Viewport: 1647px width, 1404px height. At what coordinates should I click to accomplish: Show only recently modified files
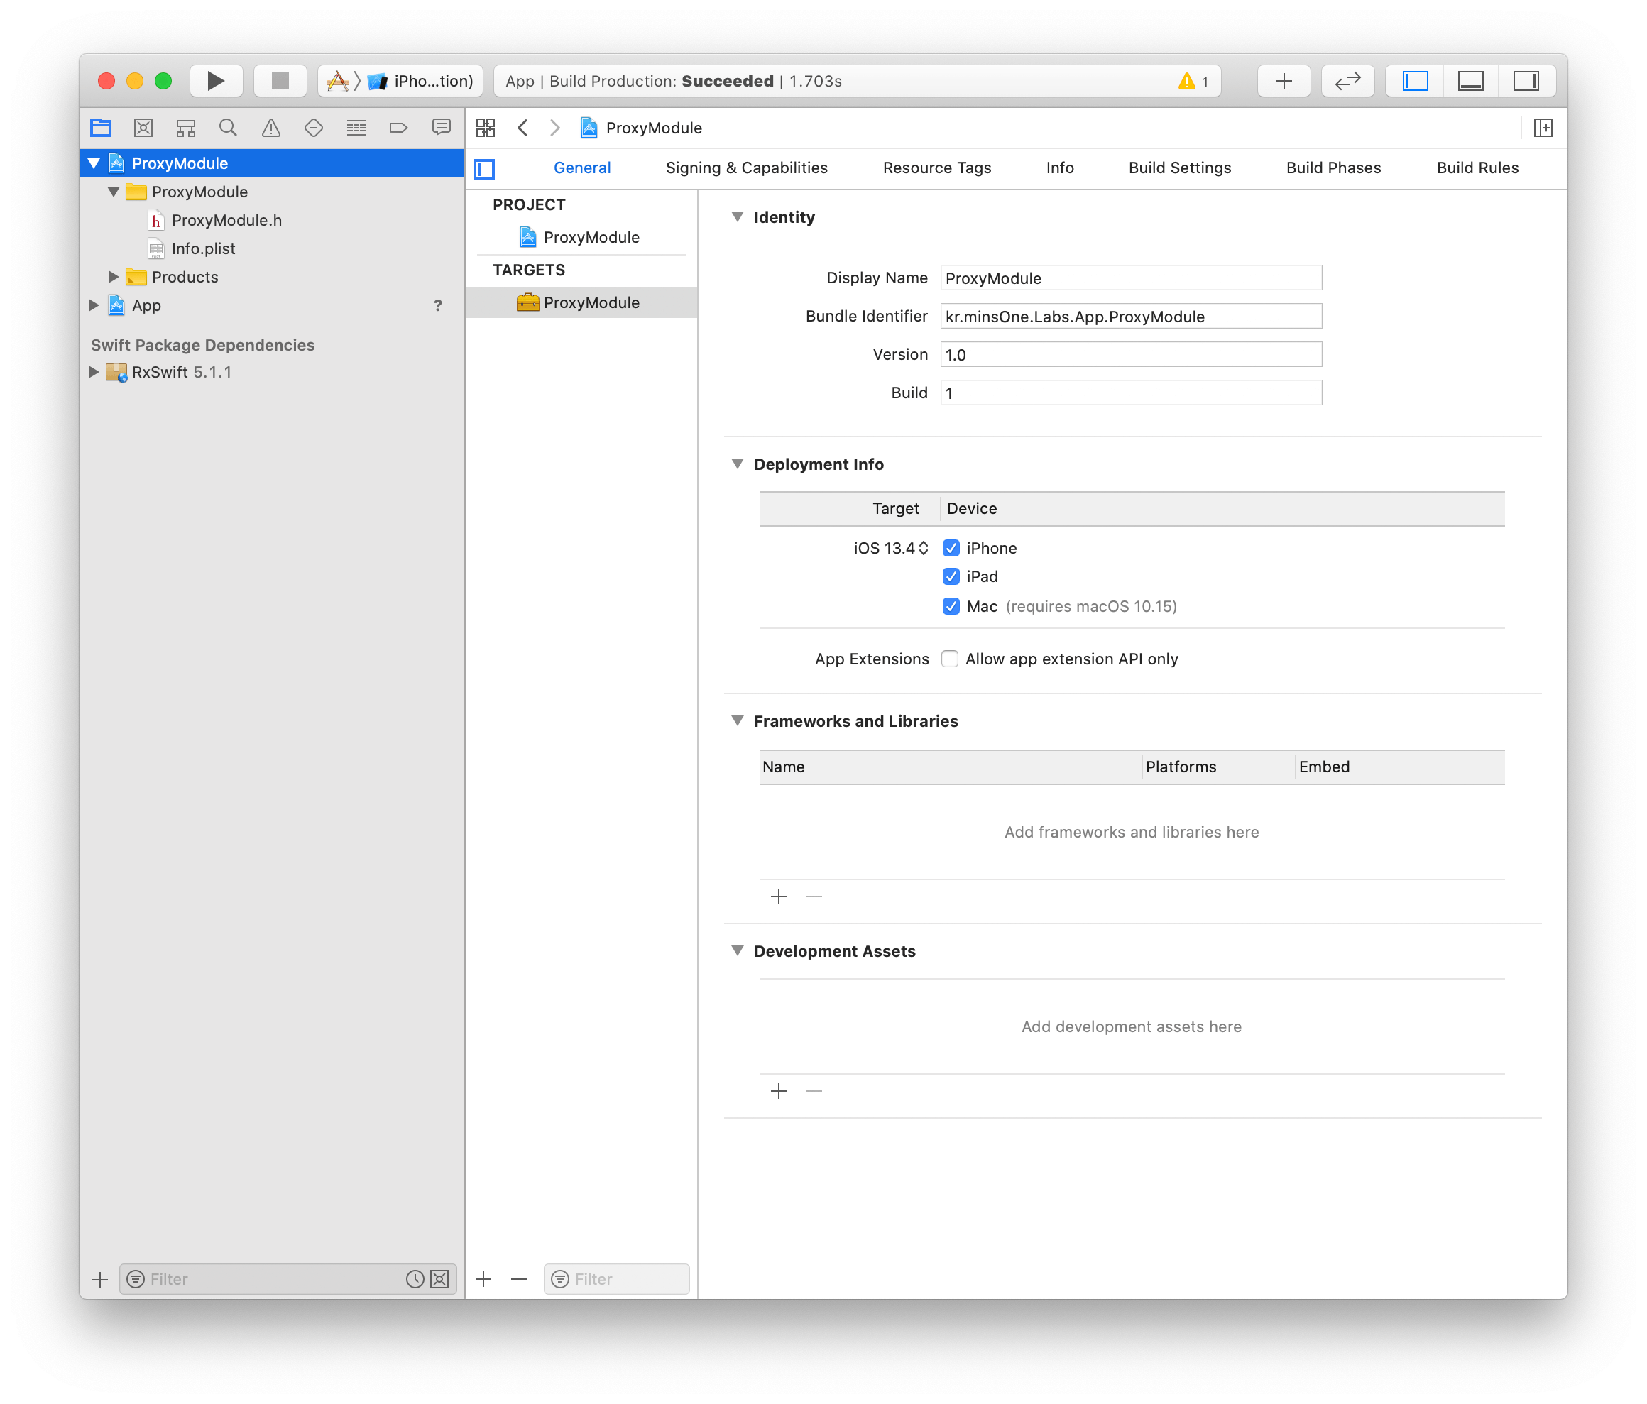tap(414, 1279)
